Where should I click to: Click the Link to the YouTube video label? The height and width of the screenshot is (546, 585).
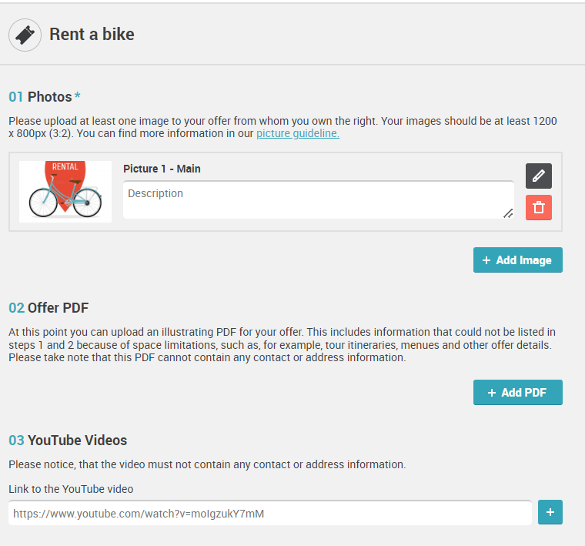click(71, 489)
